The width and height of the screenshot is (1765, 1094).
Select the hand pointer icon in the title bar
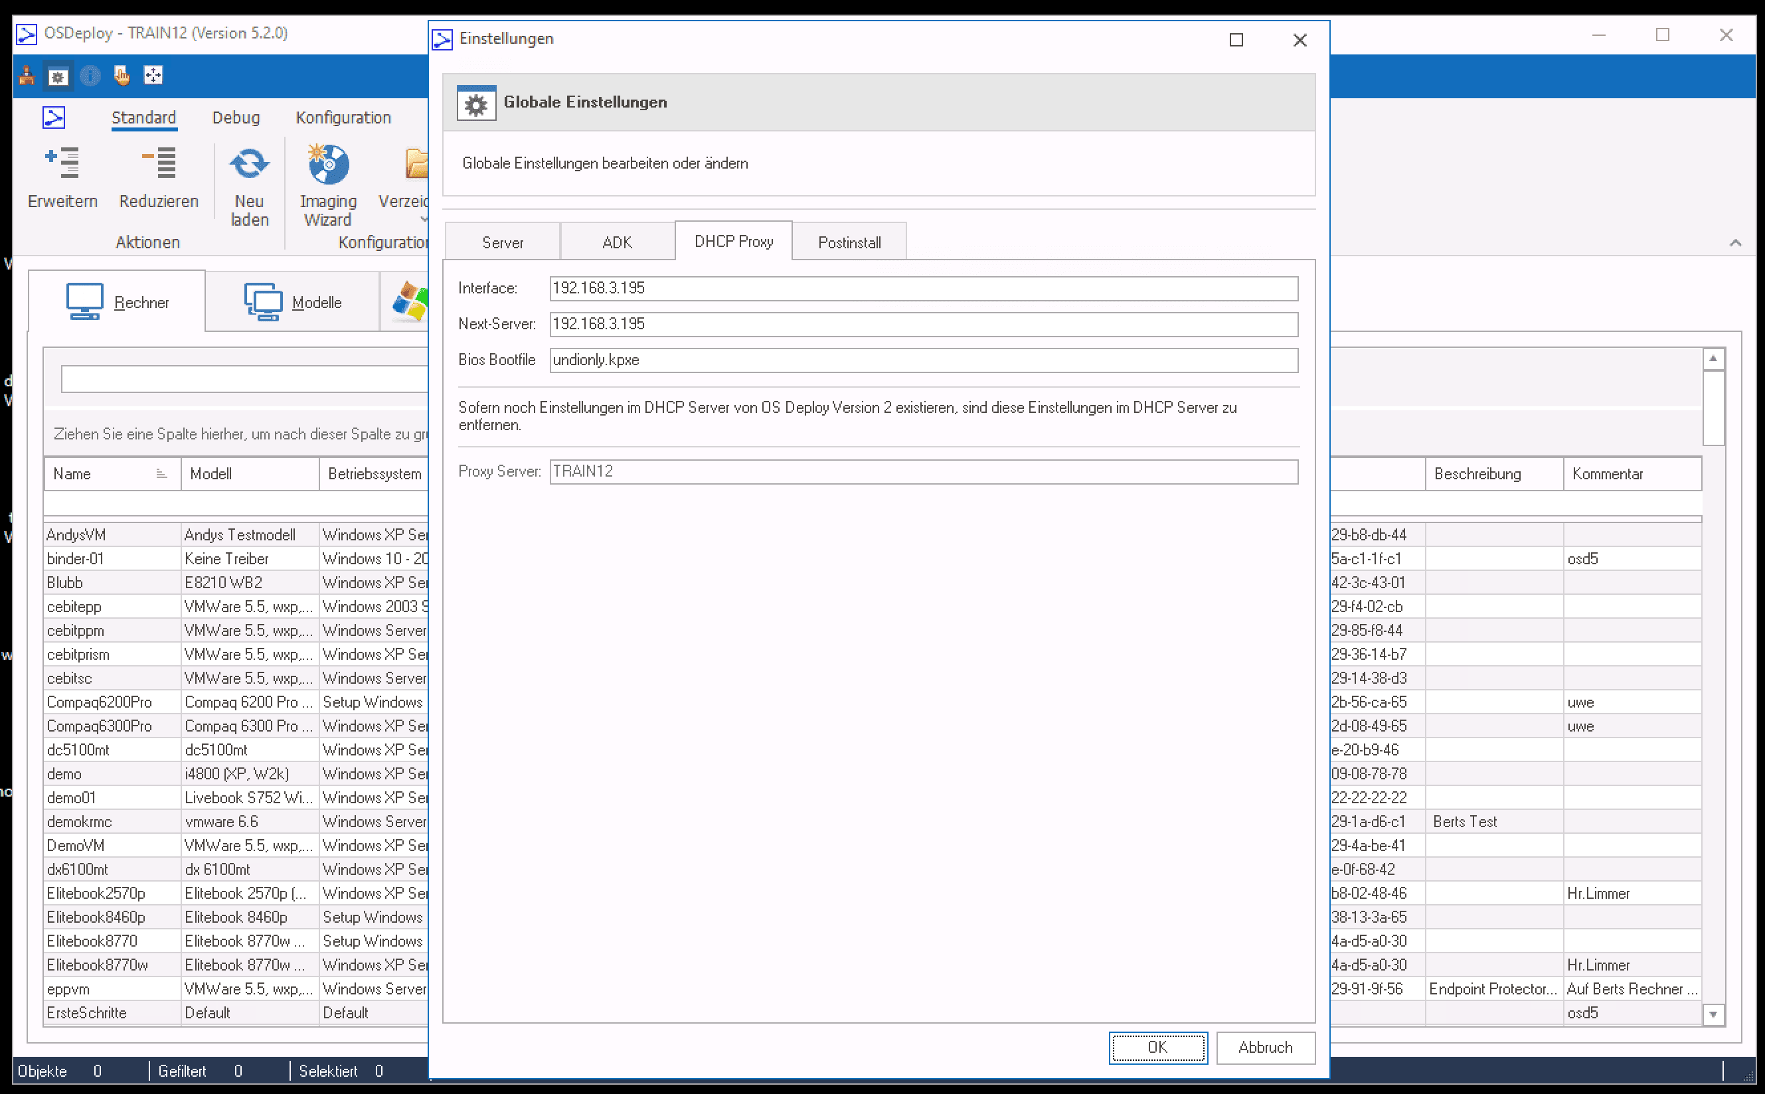pyautogui.click(x=122, y=75)
